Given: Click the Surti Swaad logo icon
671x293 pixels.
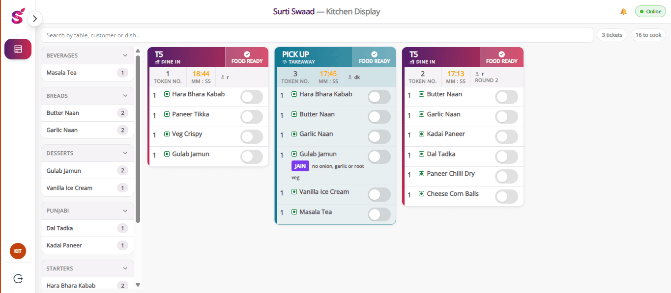Looking at the screenshot, I should tap(17, 17).
